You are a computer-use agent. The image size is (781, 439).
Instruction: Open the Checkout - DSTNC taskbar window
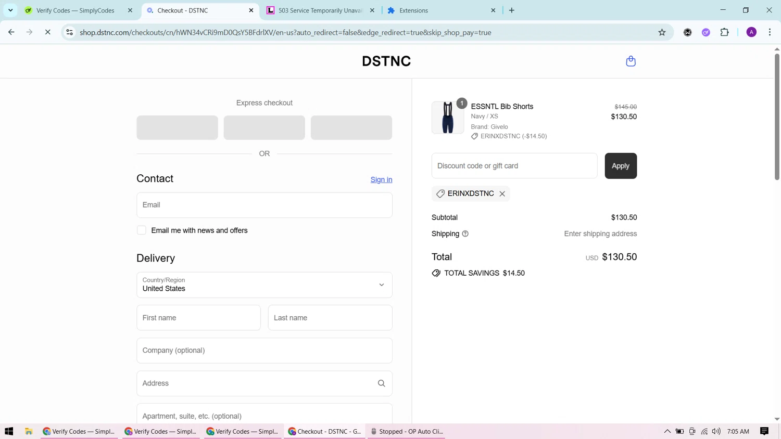pos(325,431)
